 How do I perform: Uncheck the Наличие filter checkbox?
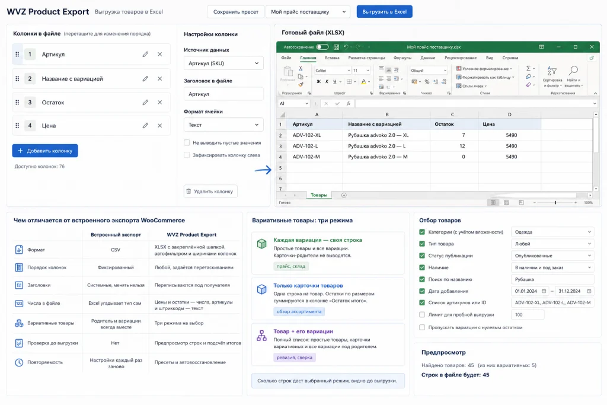[422, 267]
